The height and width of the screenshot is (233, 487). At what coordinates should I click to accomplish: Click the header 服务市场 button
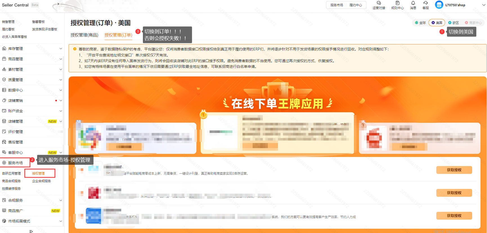tap(336, 5)
